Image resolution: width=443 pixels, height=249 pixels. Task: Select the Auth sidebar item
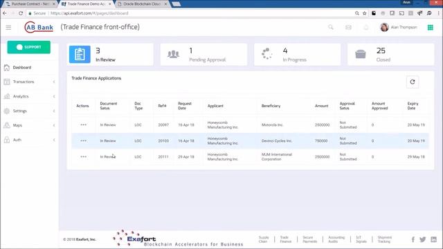17,140
